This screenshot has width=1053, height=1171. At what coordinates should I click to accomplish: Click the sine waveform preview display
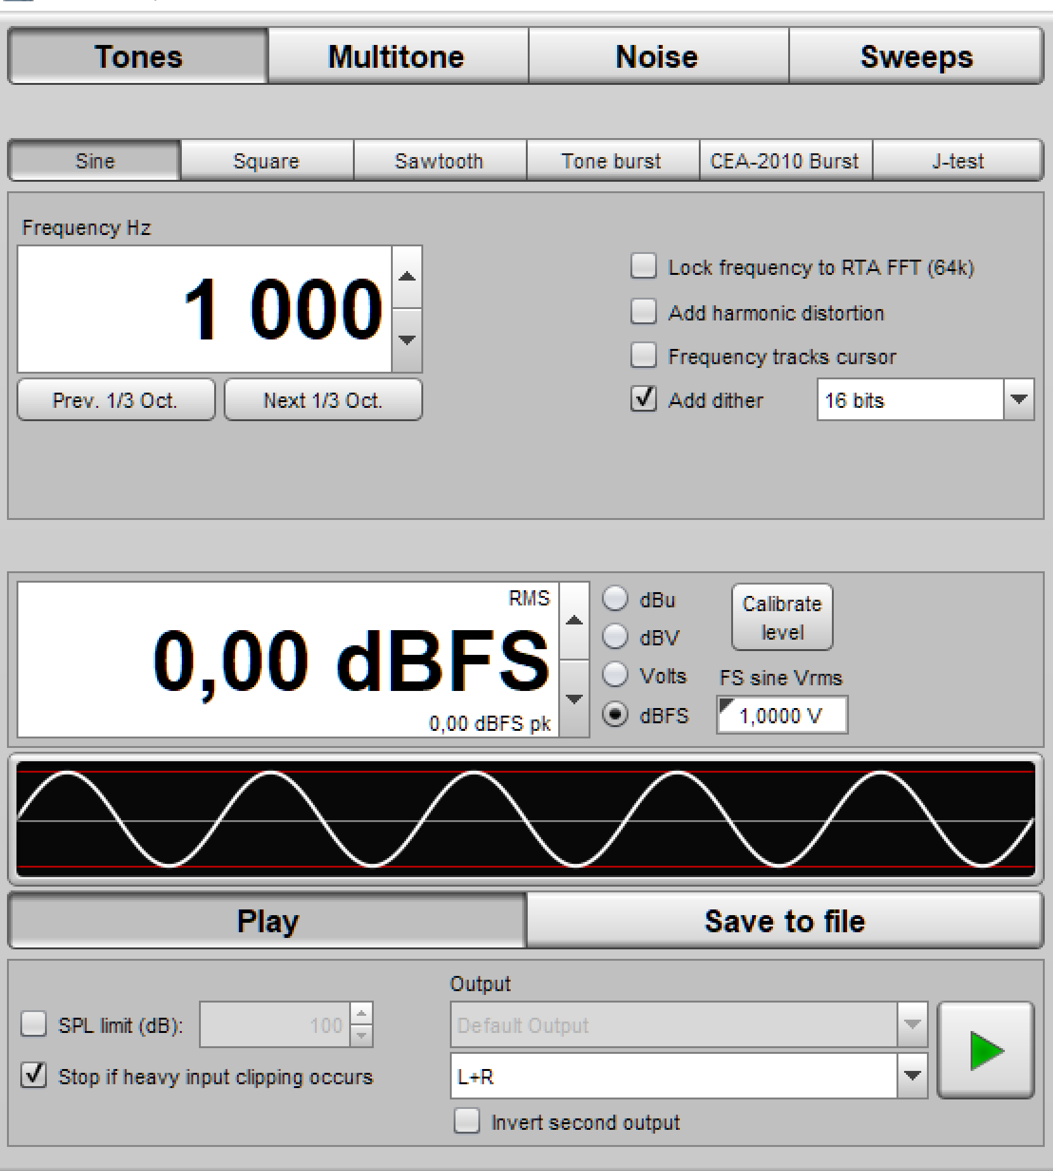coord(525,818)
